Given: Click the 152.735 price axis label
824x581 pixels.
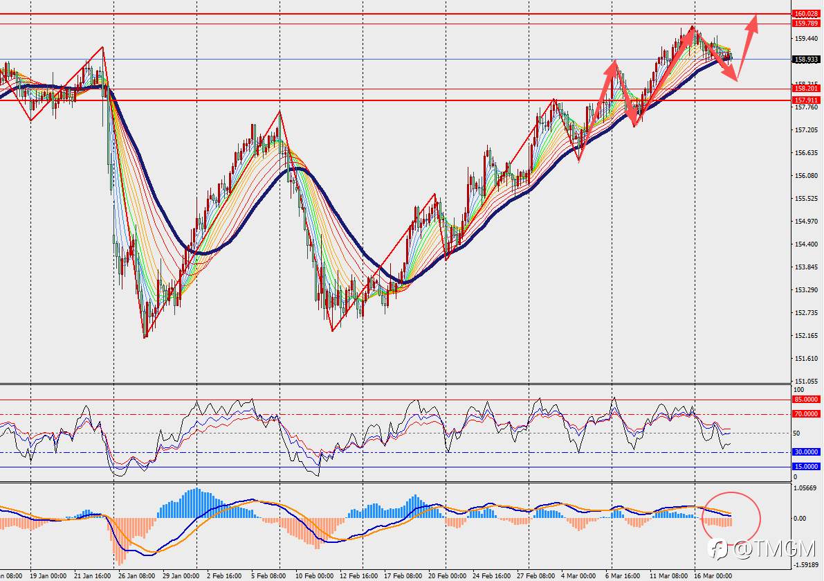Looking at the screenshot, I should click(807, 313).
